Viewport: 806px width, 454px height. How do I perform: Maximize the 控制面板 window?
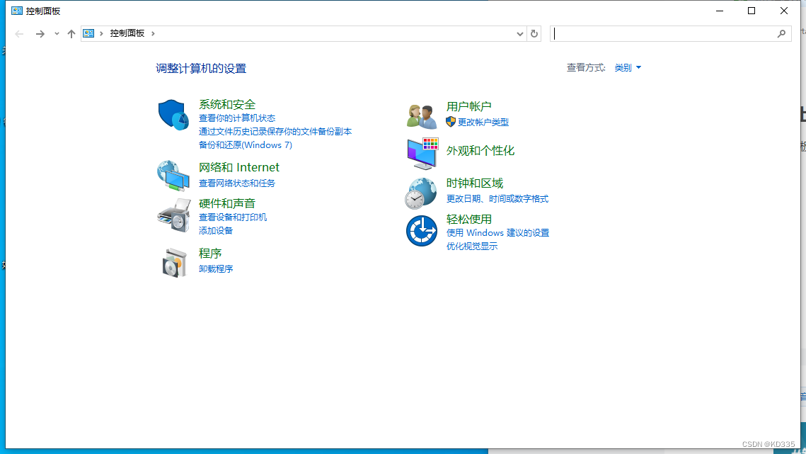click(x=752, y=11)
